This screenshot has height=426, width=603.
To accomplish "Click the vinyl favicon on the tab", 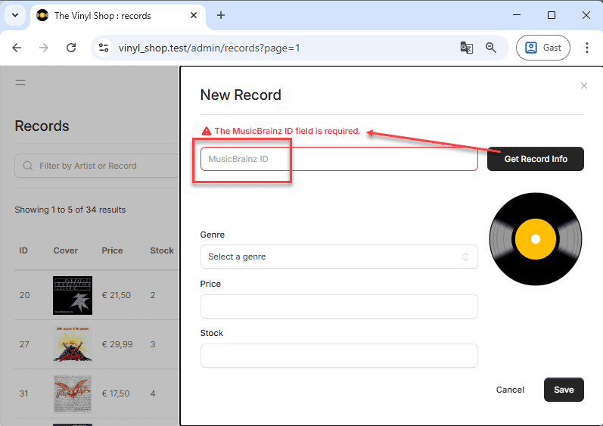I will click(42, 15).
